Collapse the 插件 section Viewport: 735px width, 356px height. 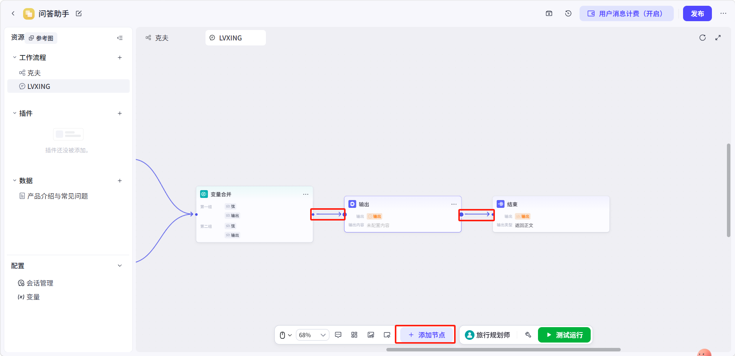click(15, 113)
